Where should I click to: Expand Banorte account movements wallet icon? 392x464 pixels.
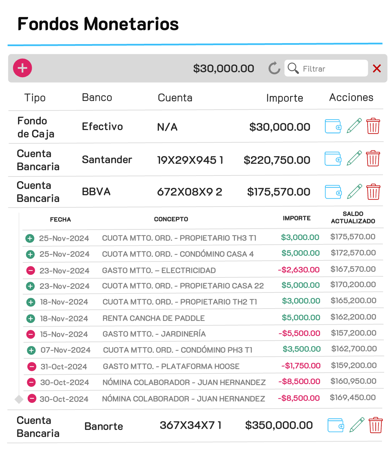336,425
